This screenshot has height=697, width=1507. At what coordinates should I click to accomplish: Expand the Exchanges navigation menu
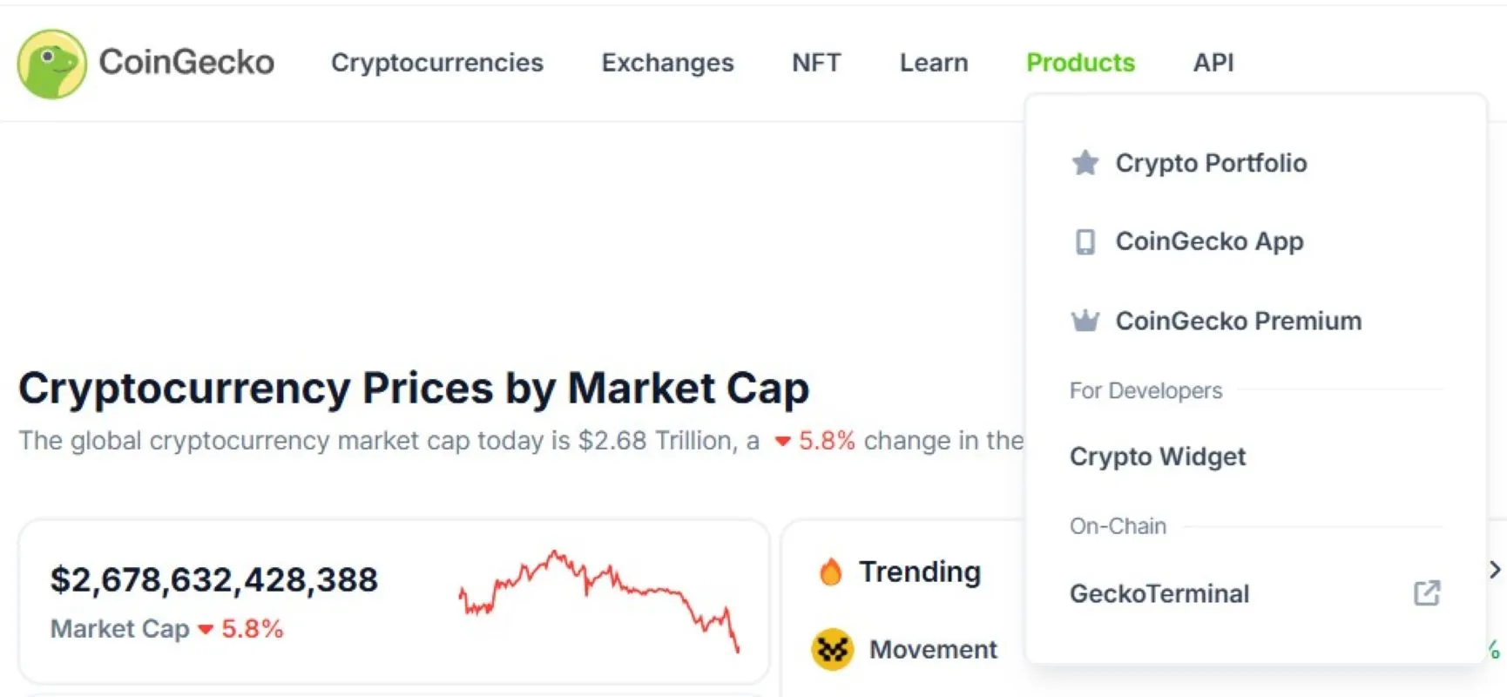pyautogui.click(x=667, y=63)
